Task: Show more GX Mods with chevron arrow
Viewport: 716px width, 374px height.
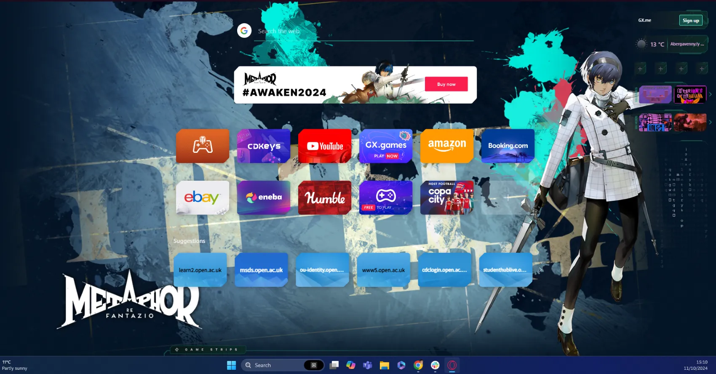Action: [x=711, y=123]
